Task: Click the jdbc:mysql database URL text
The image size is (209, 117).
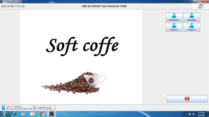Action: [19, 109]
